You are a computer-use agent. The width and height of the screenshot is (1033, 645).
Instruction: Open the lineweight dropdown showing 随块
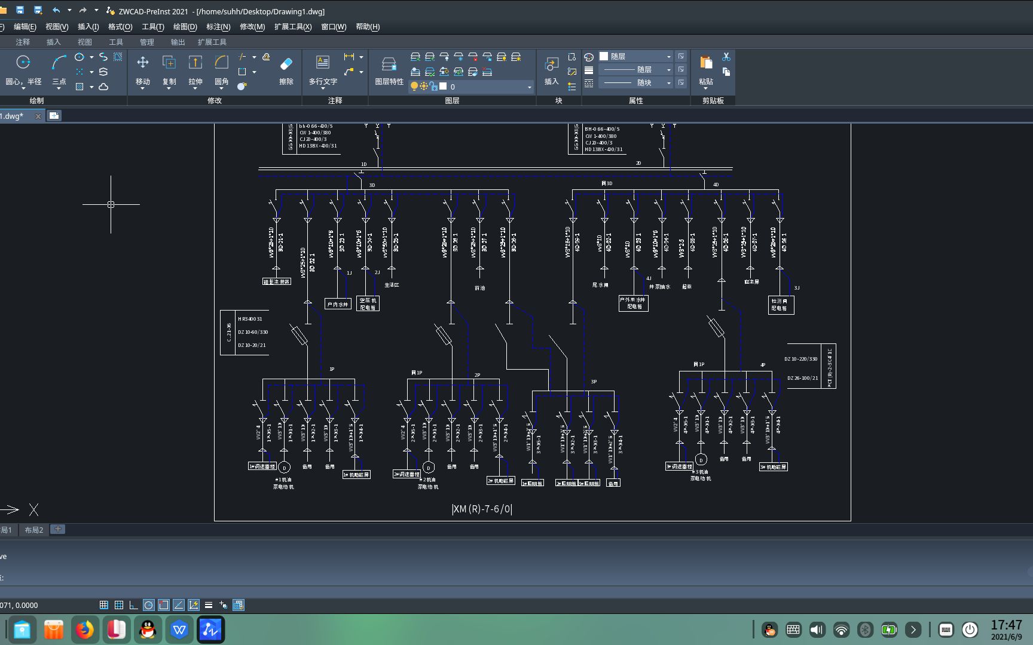click(635, 83)
